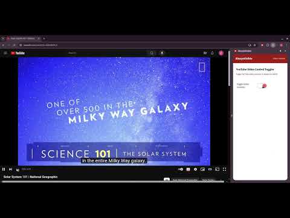Bookmark this page with the star icon
Image resolution: width=290 pixels, height=218 pixels.
255,45
